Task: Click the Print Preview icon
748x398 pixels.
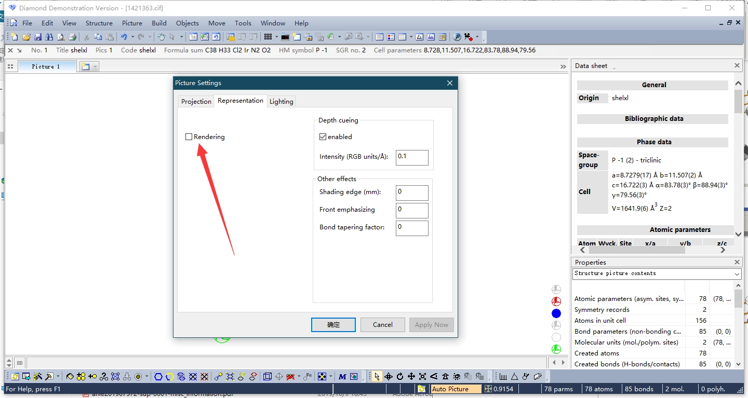Action: [x=61, y=37]
